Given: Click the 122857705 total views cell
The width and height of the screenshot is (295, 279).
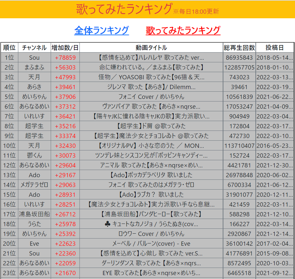Looking at the screenshot, I should [x=239, y=68].
